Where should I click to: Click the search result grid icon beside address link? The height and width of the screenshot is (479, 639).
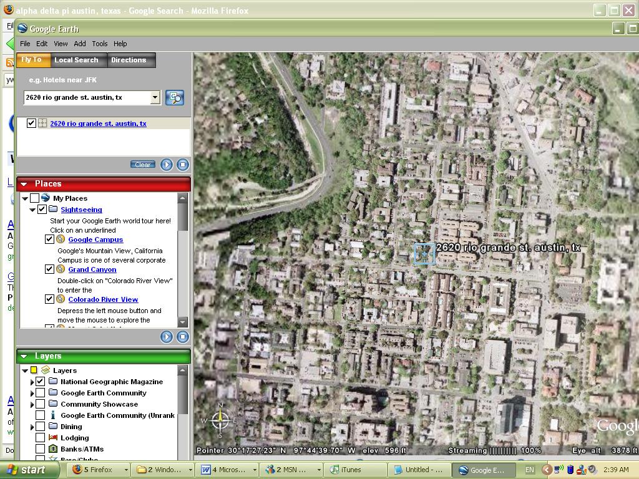[x=42, y=123]
